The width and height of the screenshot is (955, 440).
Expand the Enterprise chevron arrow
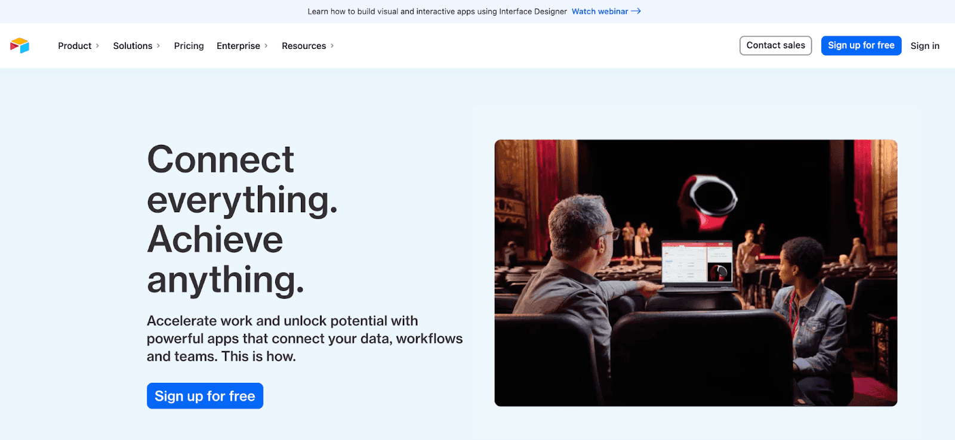tap(266, 46)
